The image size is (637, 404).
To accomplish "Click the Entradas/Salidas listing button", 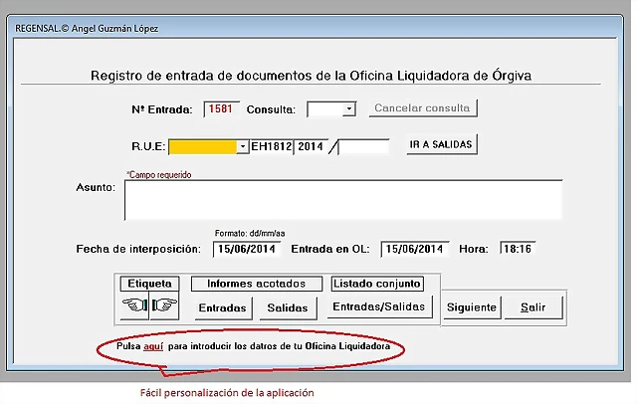I will pyautogui.click(x=379, y=306).
